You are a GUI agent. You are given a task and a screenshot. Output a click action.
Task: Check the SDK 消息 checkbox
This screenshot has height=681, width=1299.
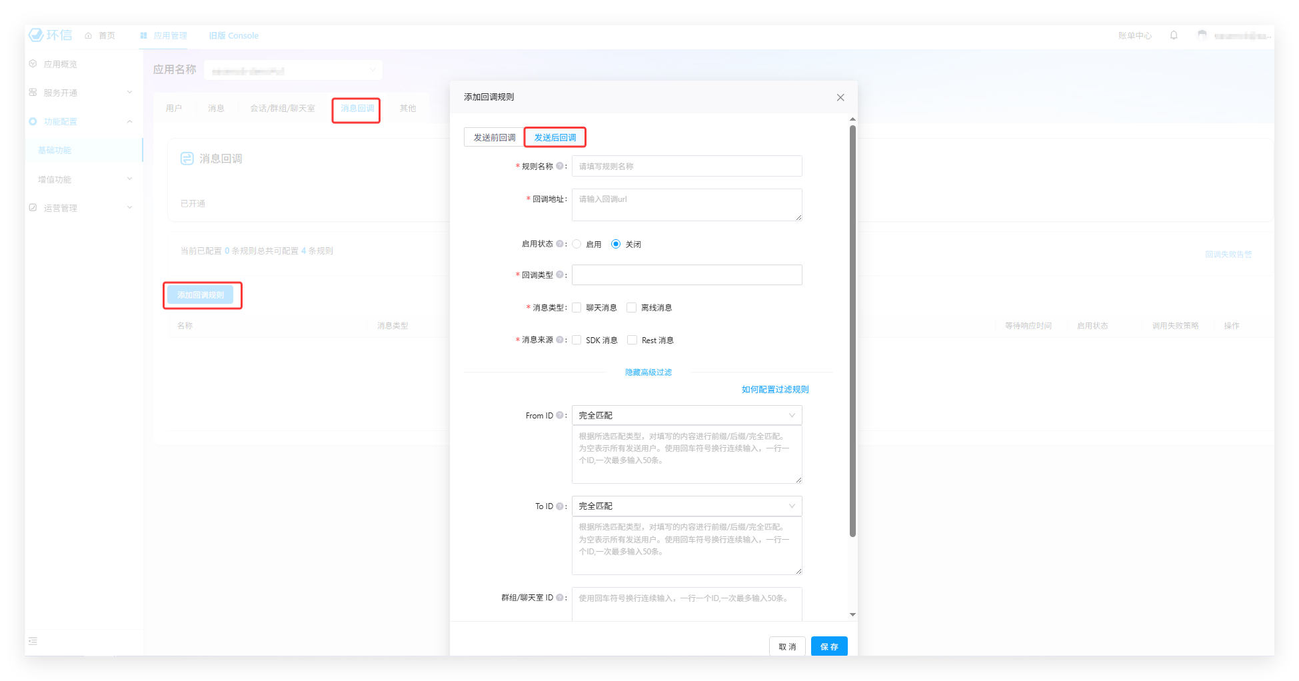tap(577, 340)
